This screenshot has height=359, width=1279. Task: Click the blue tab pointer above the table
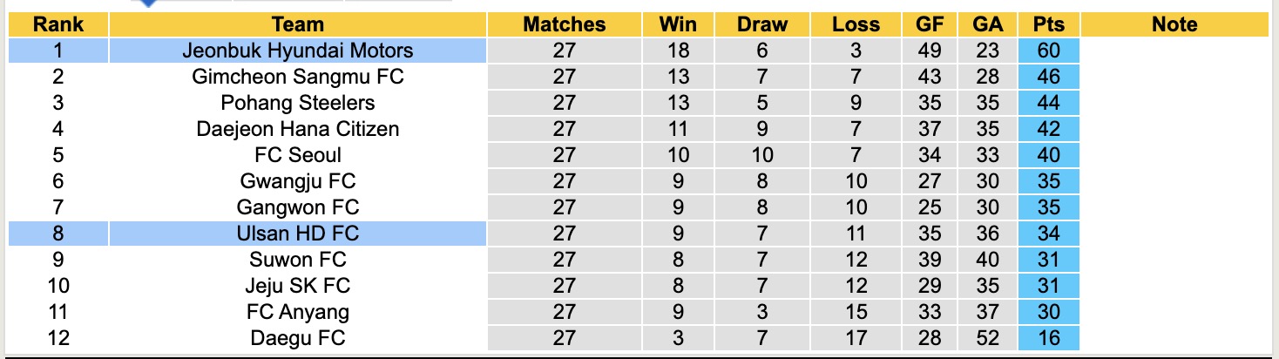[147, 3]
